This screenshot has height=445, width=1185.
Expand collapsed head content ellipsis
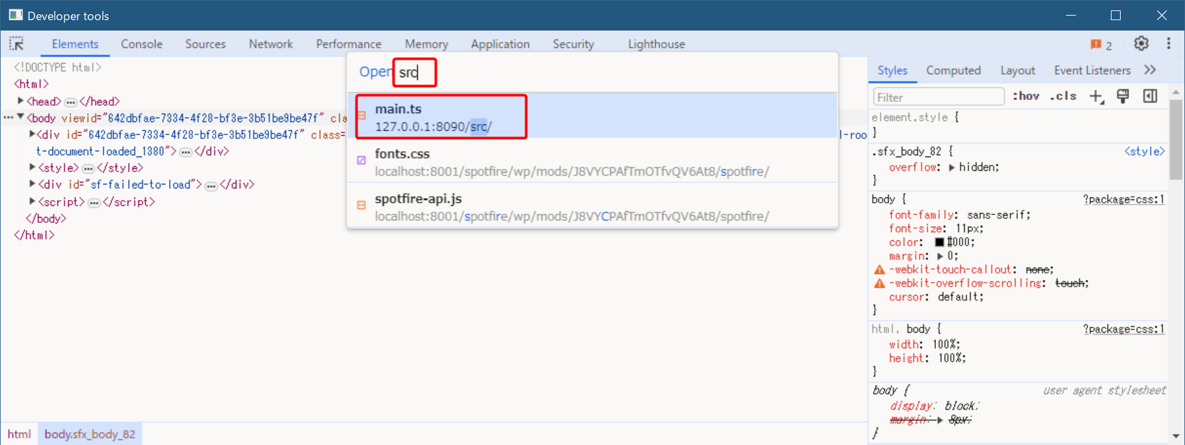pyautogui.click(x=70, y=102)
